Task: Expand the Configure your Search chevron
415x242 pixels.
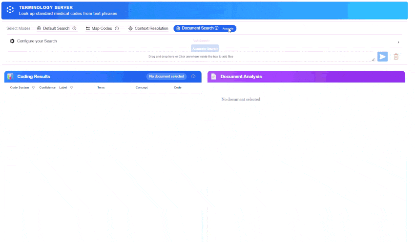Action: (398, 42)
